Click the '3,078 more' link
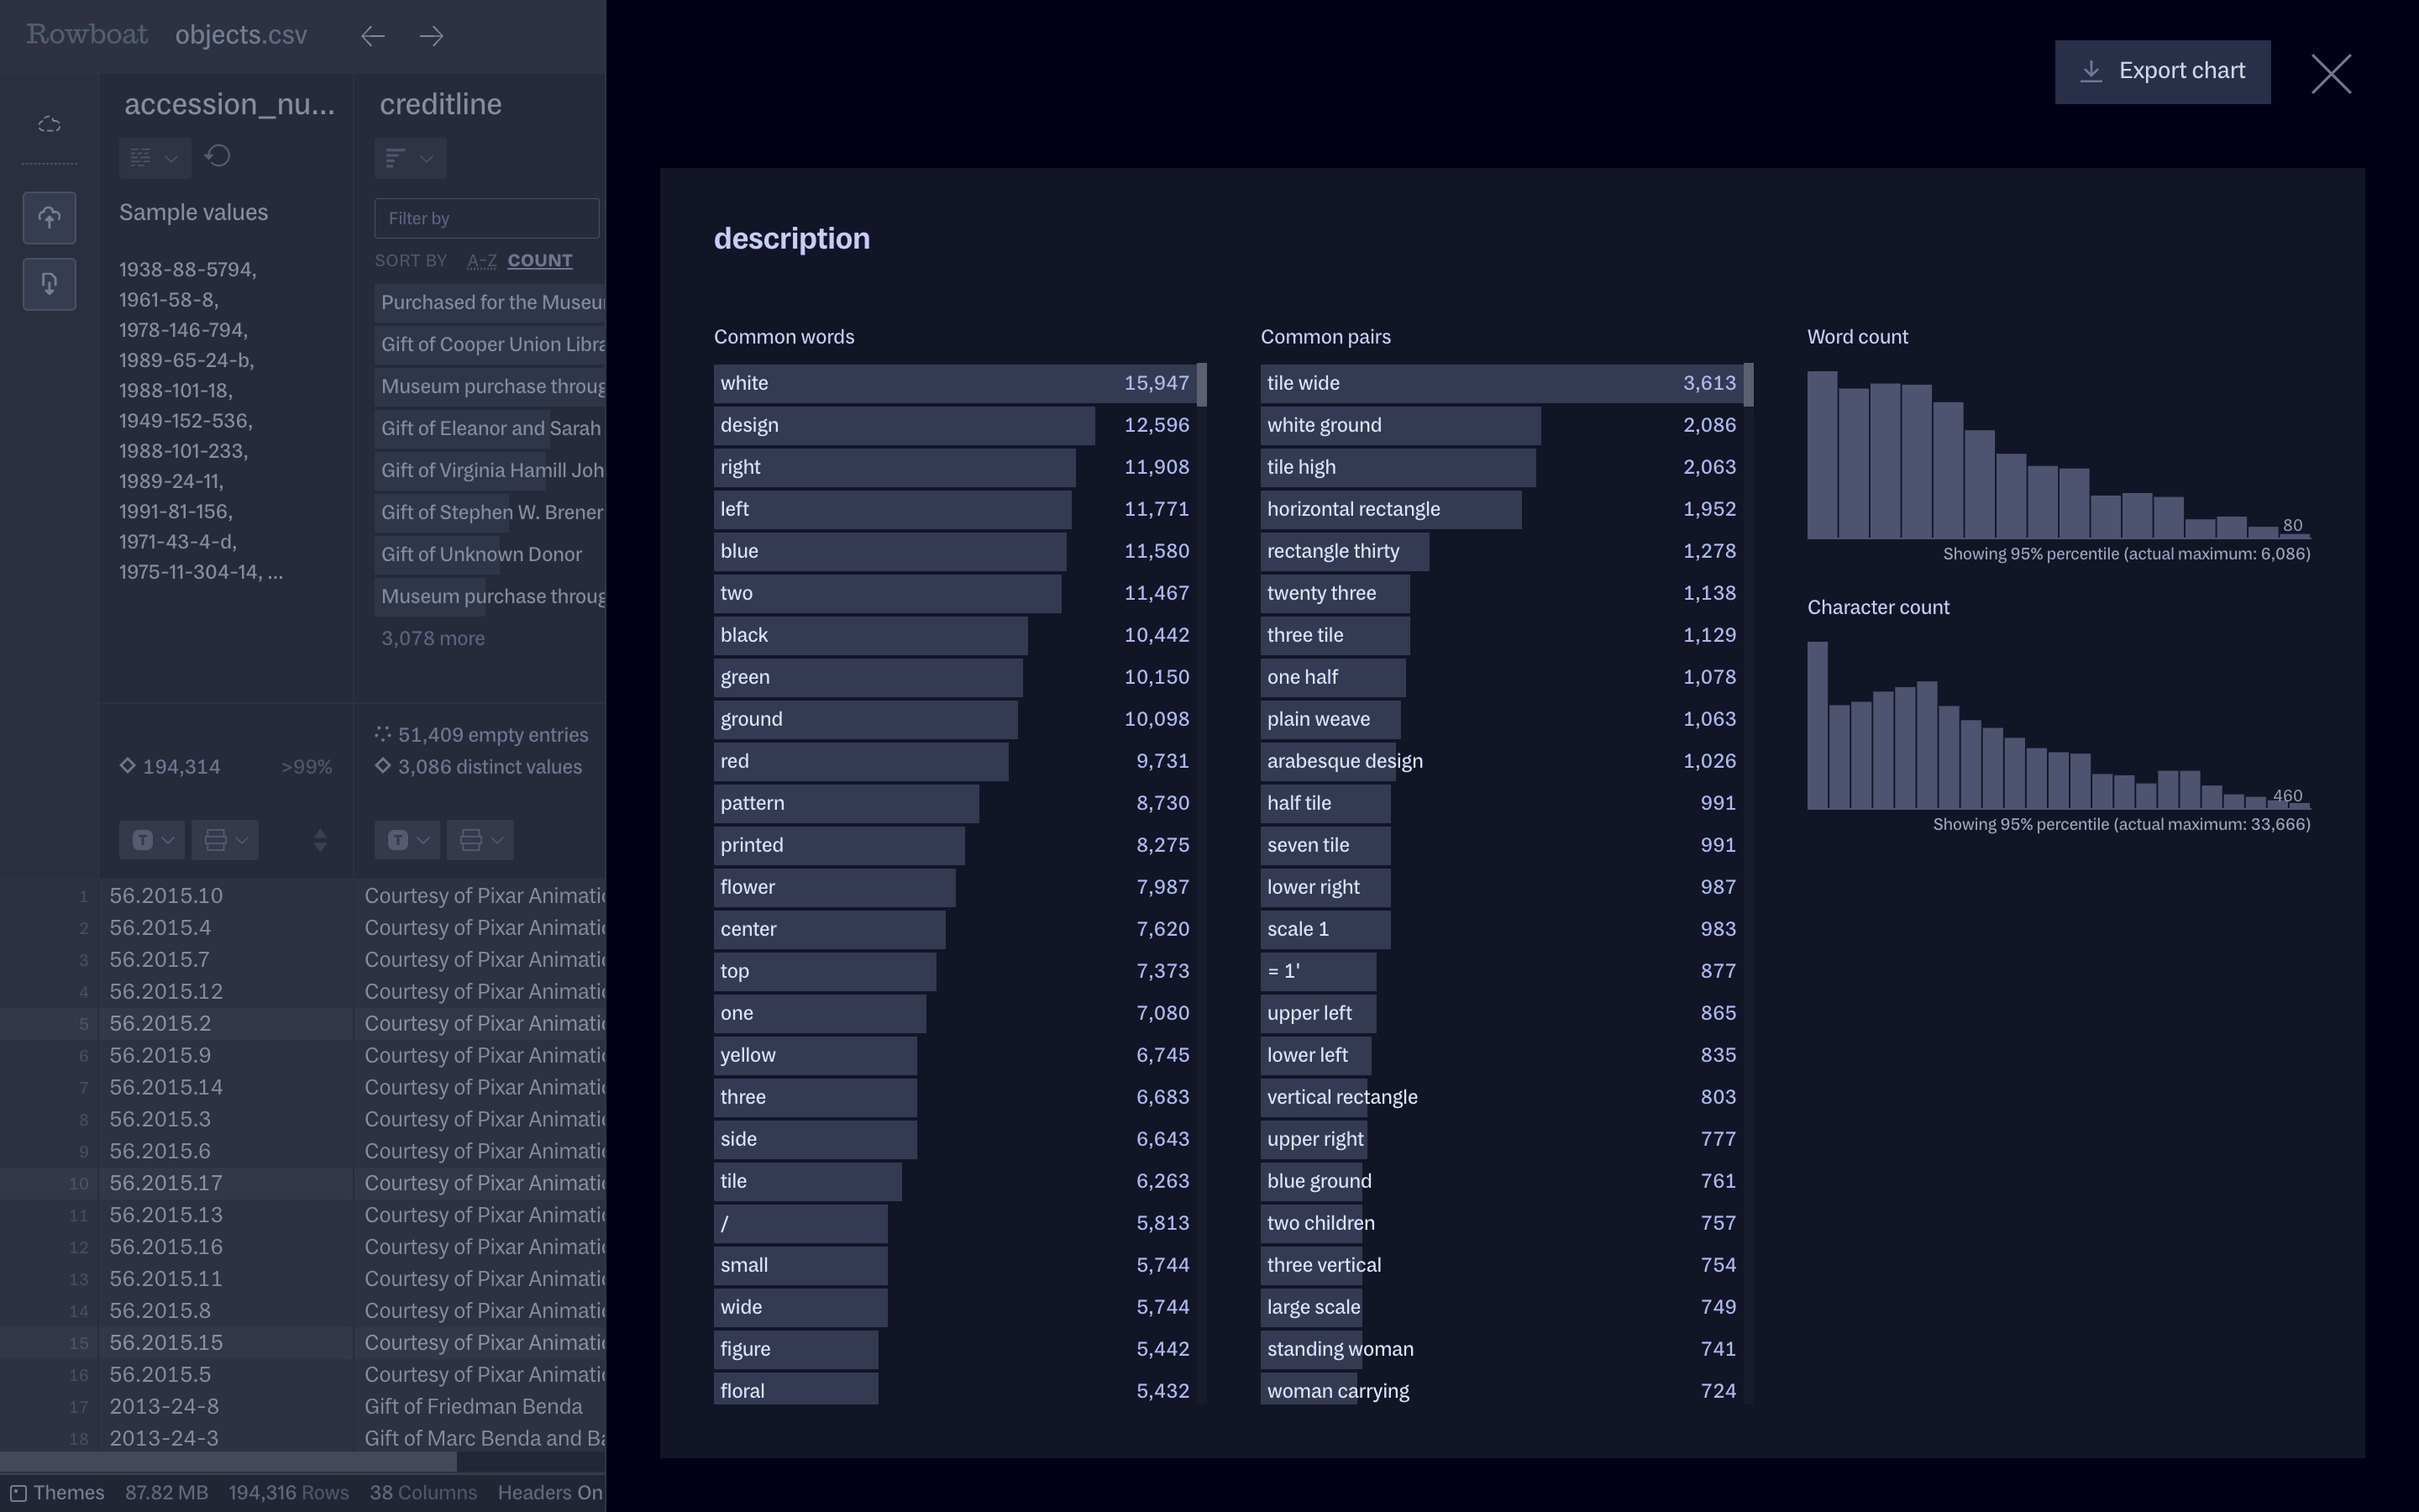2419x1512 pixels. point(433,639)
